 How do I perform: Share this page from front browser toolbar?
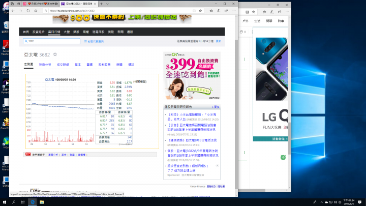pyautogui.click(x=226, y=11)
